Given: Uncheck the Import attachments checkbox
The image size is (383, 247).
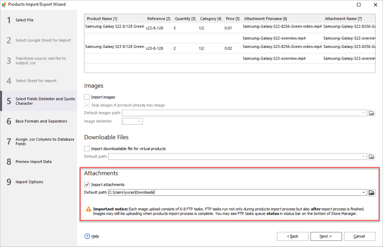Looking at the screenshot, I should pyautogui.click(x=87, y=185).
